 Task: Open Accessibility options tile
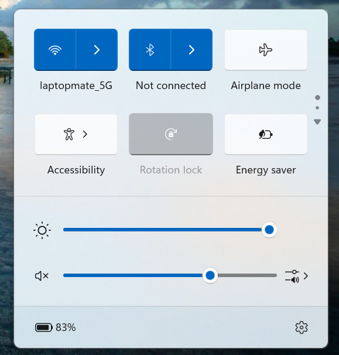76,134
